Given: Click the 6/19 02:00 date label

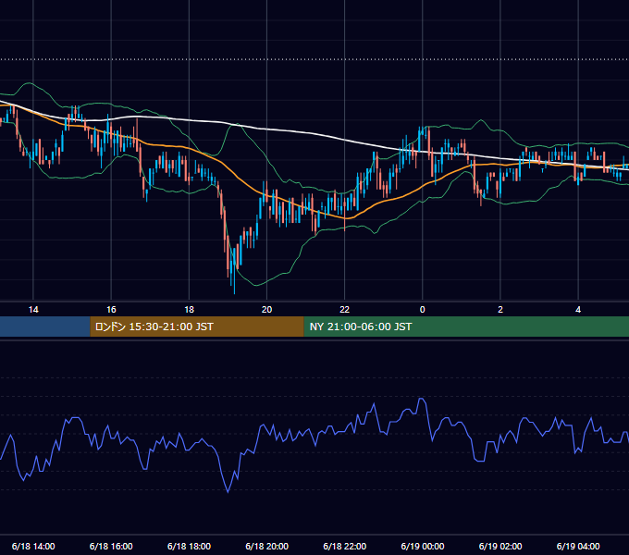Looking at the screenshot, I should point(500,546).
